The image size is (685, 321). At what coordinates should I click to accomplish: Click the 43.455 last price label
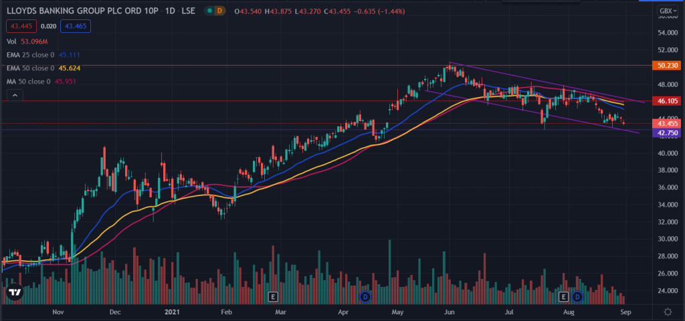(667, 124)
